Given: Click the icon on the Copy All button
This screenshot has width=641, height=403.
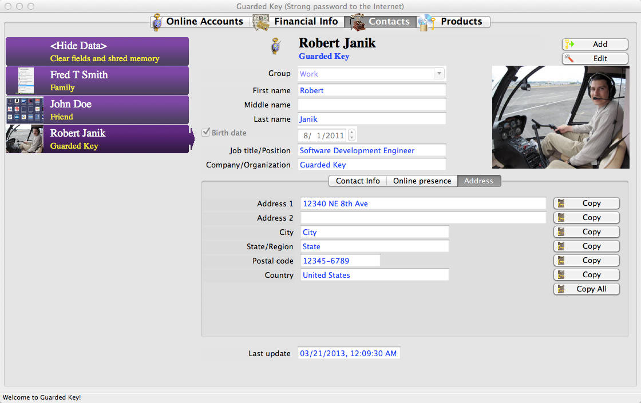Looking at the screenshot, I should pos(561,289).
